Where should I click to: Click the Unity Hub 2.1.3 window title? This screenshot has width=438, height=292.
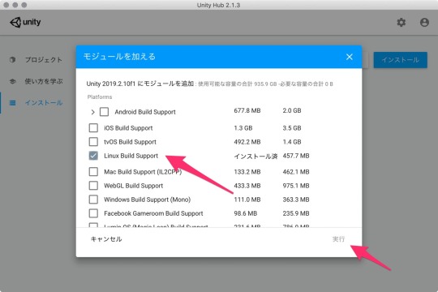(218, 5)
